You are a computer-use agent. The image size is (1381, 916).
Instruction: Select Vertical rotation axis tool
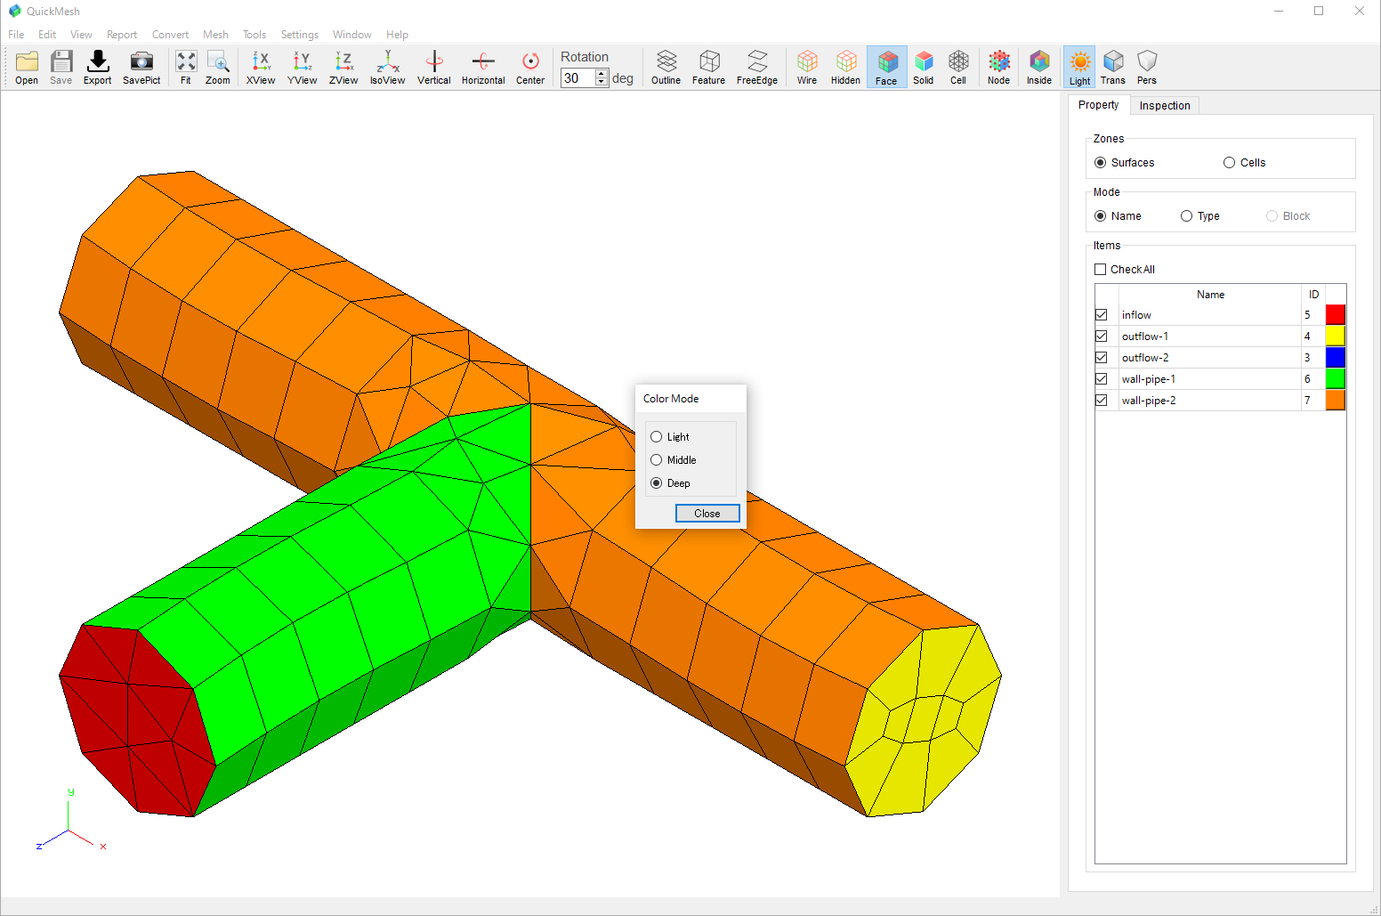tap(434, 68)
